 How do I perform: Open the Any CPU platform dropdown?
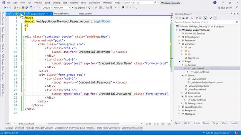tap(61, 7)
